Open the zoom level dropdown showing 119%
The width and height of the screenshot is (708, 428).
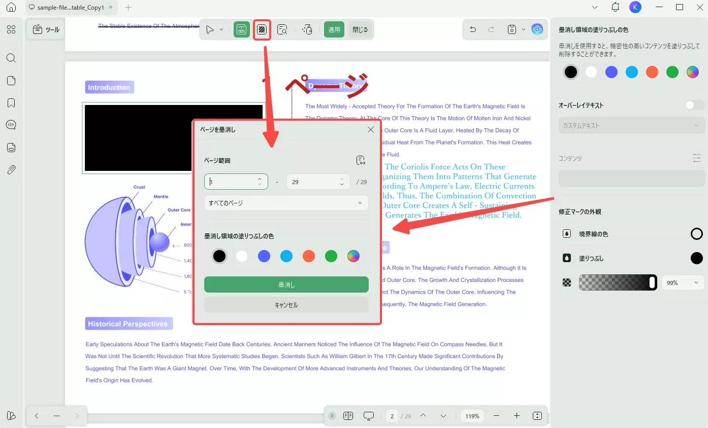point(472,415)
